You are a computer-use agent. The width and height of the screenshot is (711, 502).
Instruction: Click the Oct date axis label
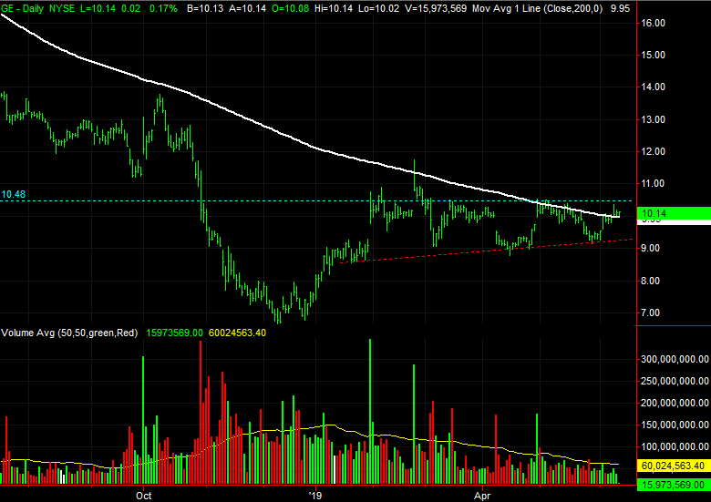[x=144, y=496]
